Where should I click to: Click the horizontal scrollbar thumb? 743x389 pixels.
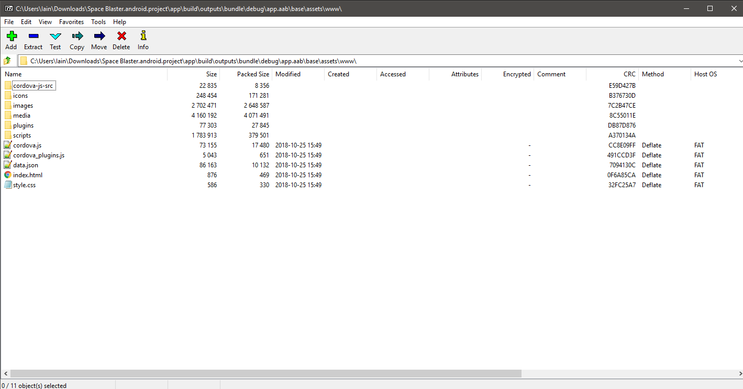(x=265, y=374)
